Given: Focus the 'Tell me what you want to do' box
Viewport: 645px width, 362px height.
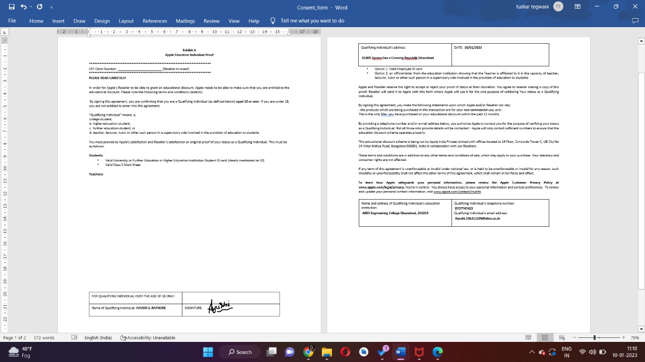Looking at the screenshot, I should coord(312,21).
